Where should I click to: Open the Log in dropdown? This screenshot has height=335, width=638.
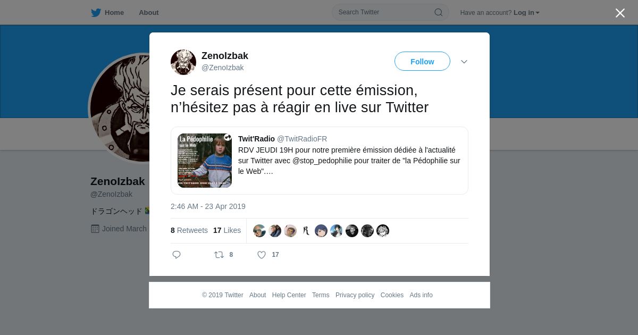[526, 13]
